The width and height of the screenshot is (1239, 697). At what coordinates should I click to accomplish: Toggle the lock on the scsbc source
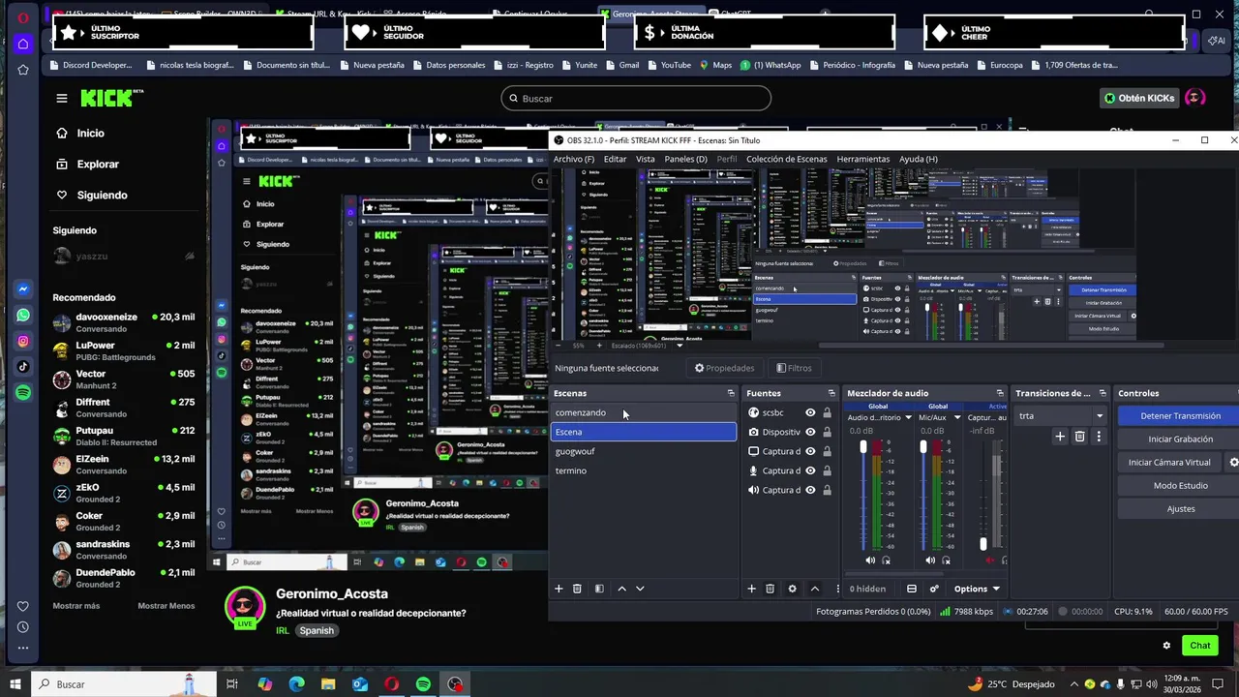[827, 412]
